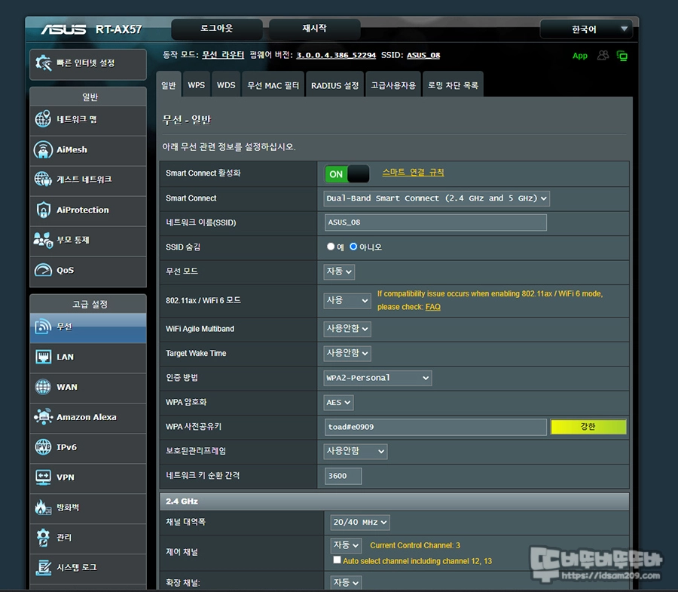Toggle Smart Connect 활성화 ON switch

tap(347, 174)
